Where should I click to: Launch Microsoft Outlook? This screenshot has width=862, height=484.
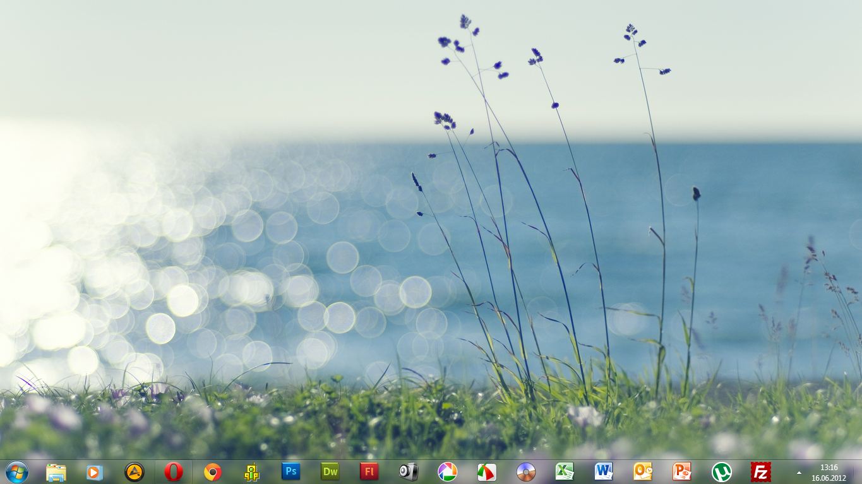(643, 471)
